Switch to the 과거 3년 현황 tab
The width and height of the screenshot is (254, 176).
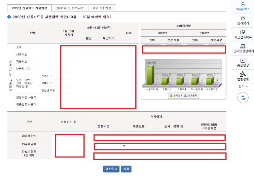pyautogui.click(x=102, y=8)
